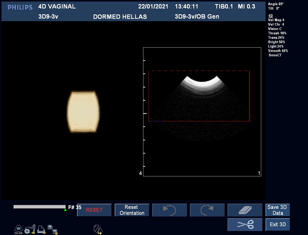Screen dimensions: 308x235
Task: Click the frame cine progress bar
Action: (39, 207)
